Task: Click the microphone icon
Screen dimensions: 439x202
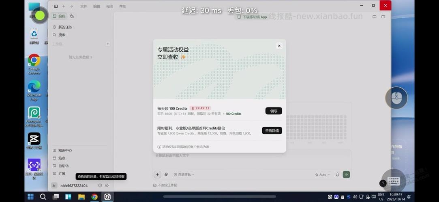Action: [x=337, y=175]
